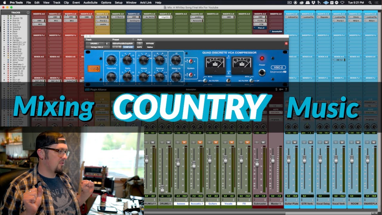The image size is (382, 215).
Task: Open the plugin settings menu arrow
Action: [133, 39]
